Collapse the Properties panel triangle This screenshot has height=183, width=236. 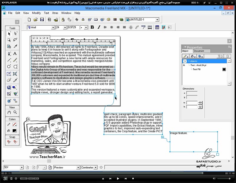[185, 47]
